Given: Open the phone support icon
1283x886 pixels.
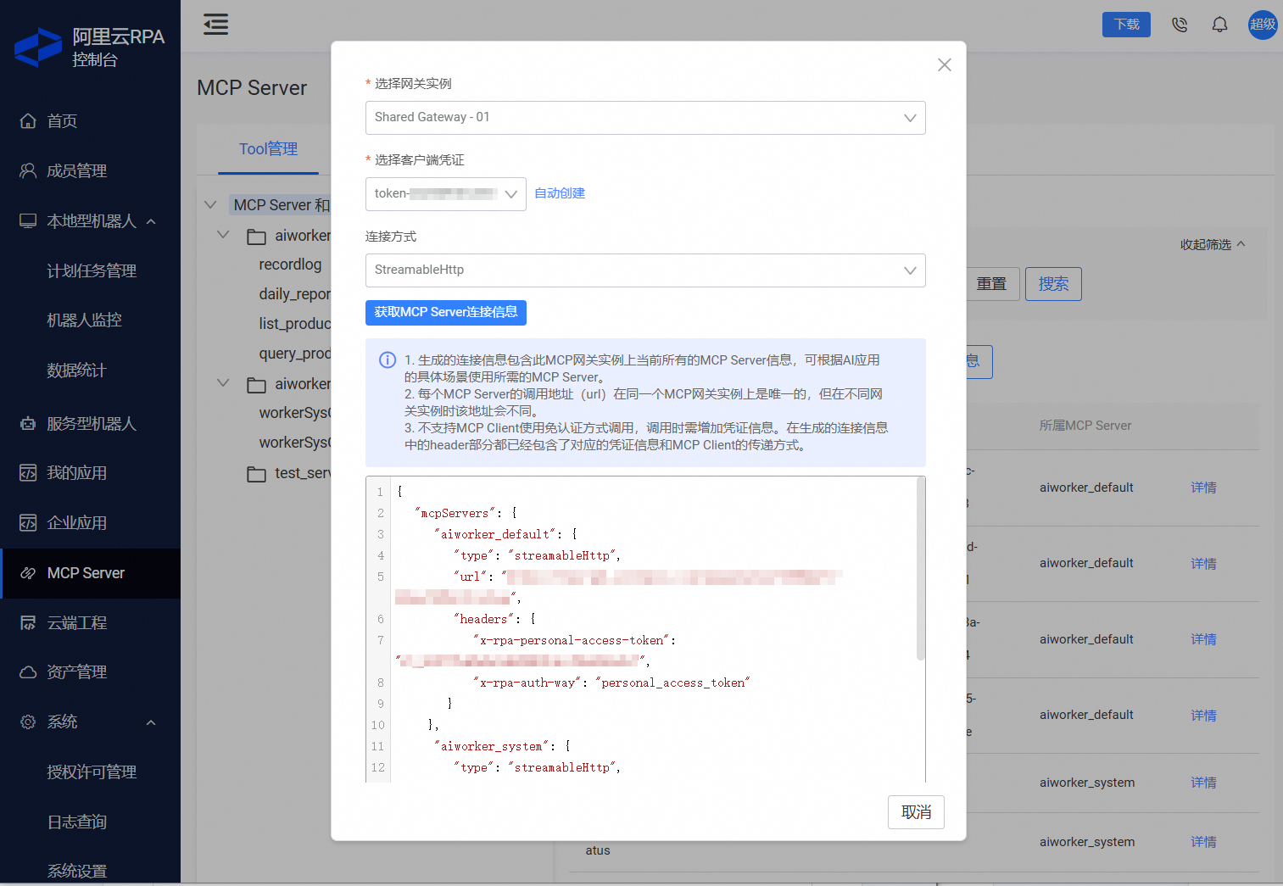Looking at the screenshot, I should pos(1180,25).
